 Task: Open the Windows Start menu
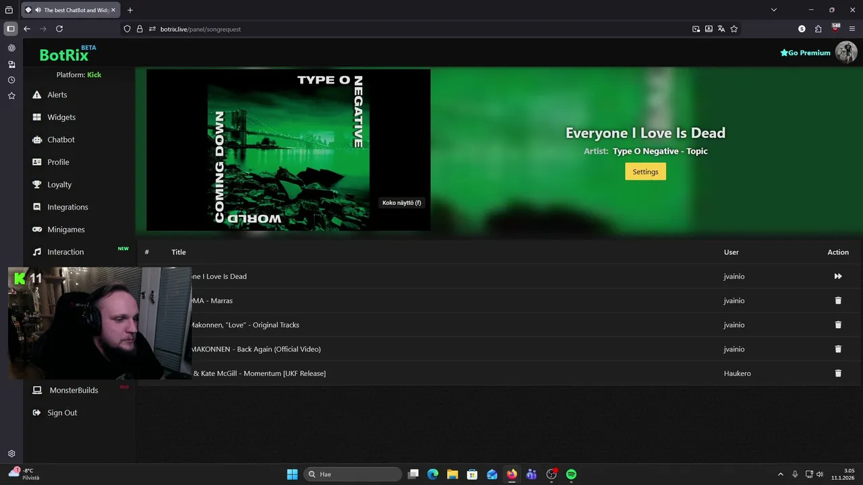[292, 474]
